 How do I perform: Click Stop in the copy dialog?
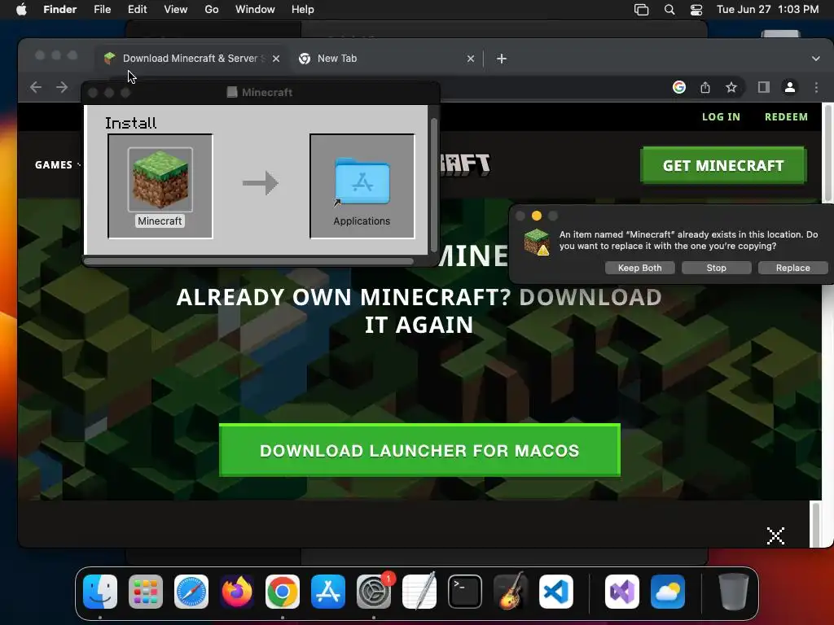717,268
